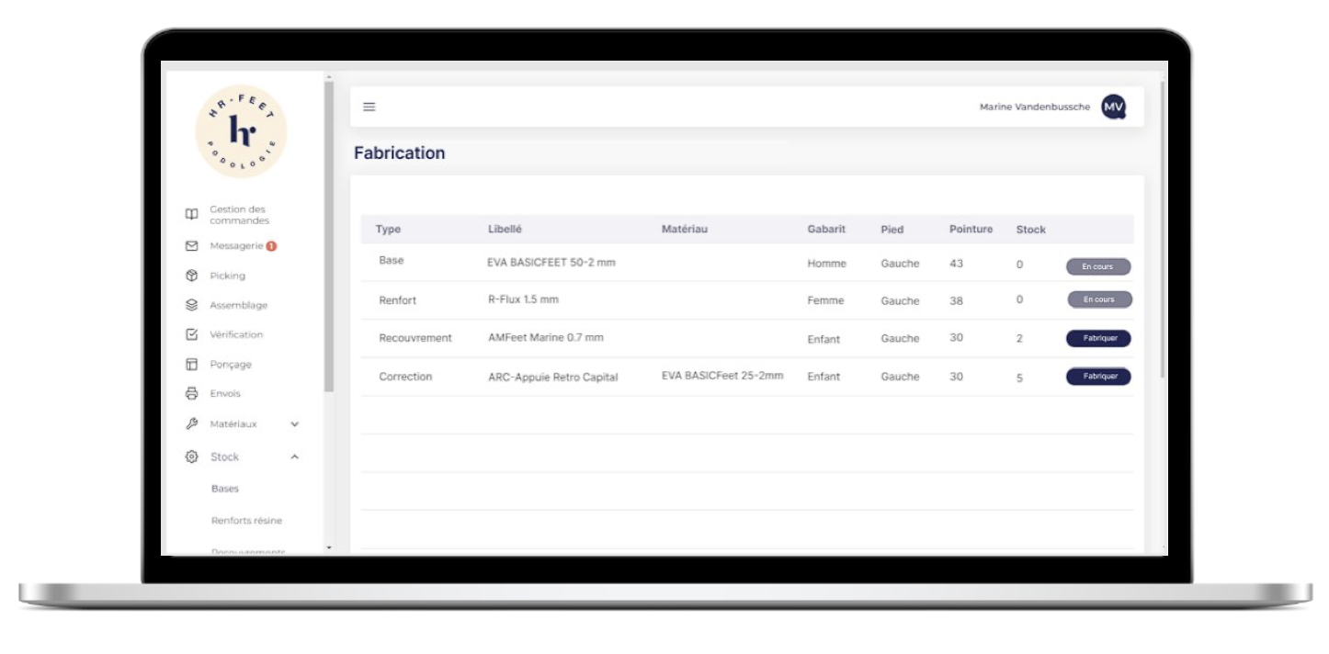Click the Assemblage layers icon
This screenshot has height=654, width=1329.
point(191,305)
